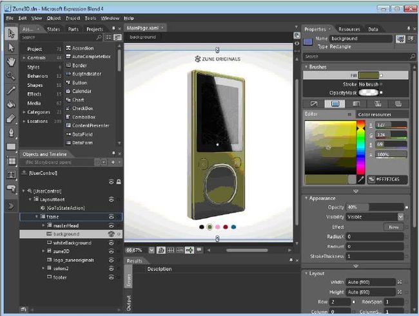Select the Direct Selection tool
Image resolution: width=419 pixels, height=316 pixels.
point(11,48)
